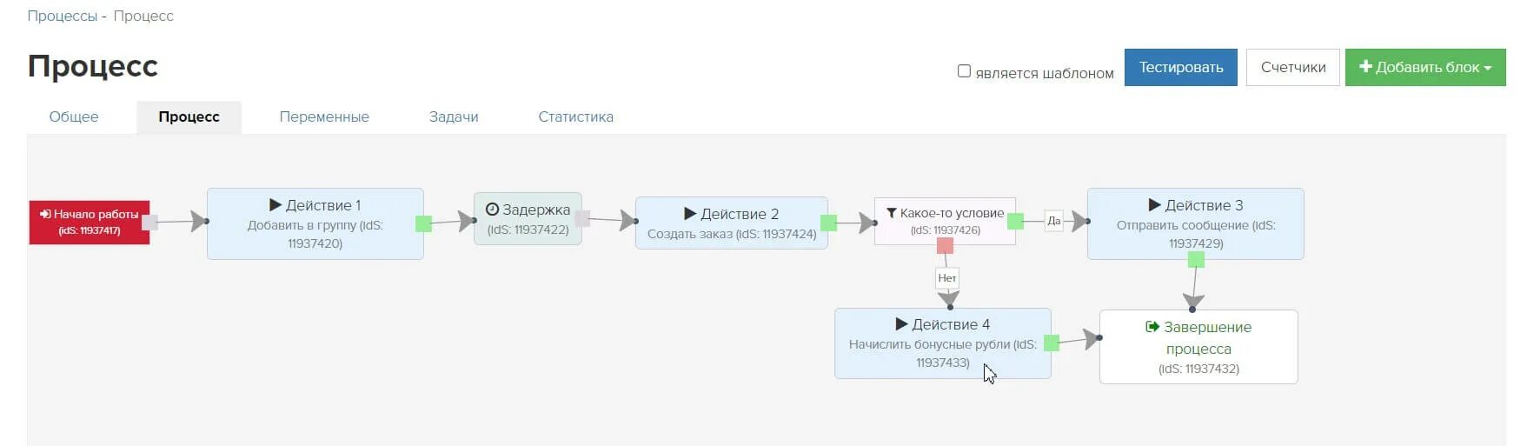The height and width of the screenshot is (446, 1527).
Task: Click the play icon in Действие 4 block
Action: pos(901,324)
